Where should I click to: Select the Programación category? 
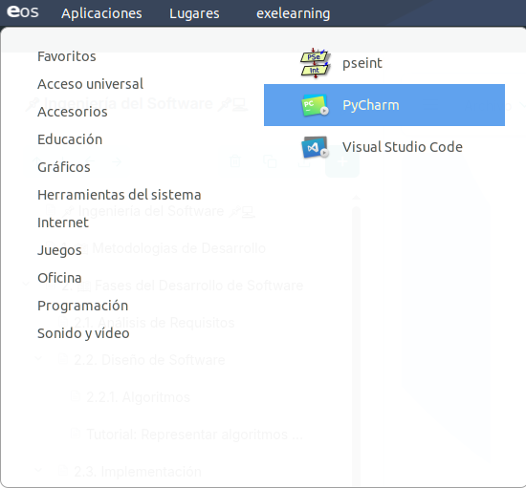click(x=82, y=306)
